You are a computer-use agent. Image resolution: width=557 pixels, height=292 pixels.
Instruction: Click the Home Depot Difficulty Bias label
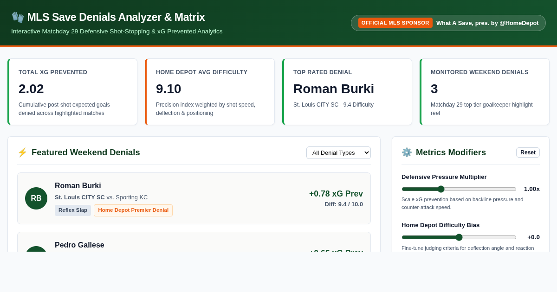tap(440, 225)
